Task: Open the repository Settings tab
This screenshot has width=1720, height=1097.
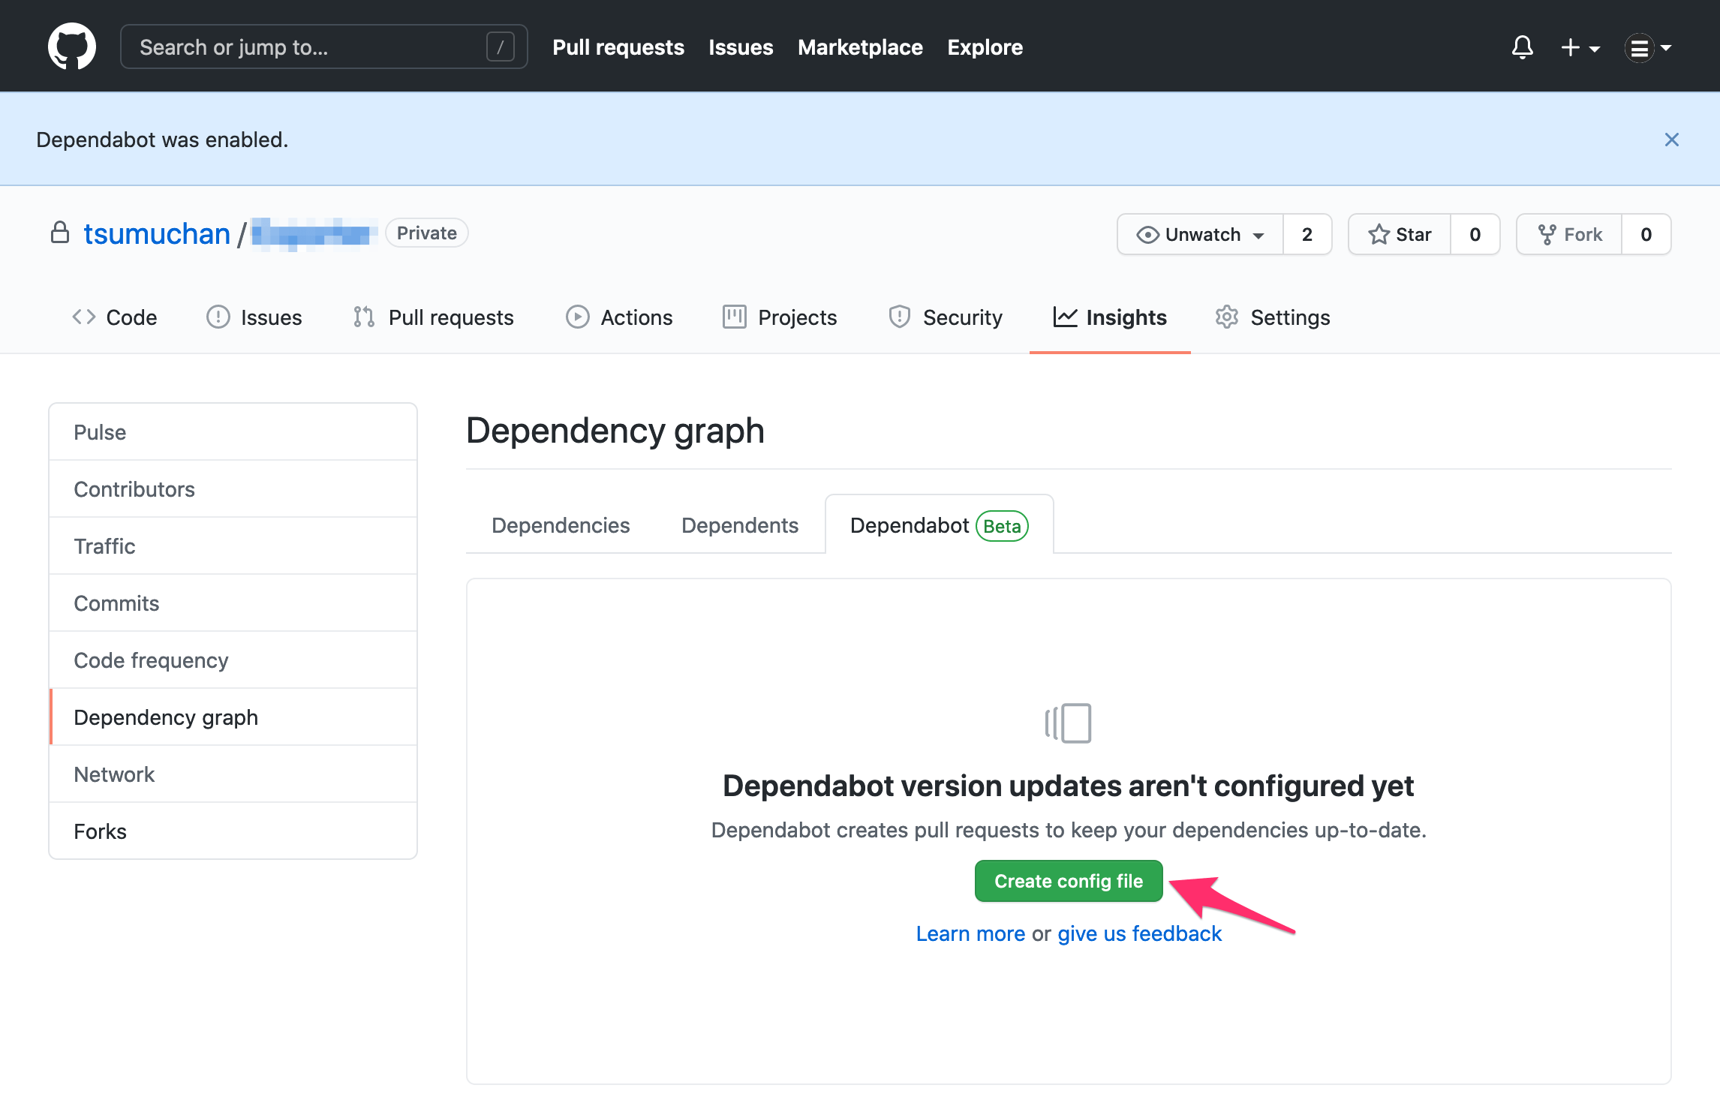Action: pos(1273,317)
